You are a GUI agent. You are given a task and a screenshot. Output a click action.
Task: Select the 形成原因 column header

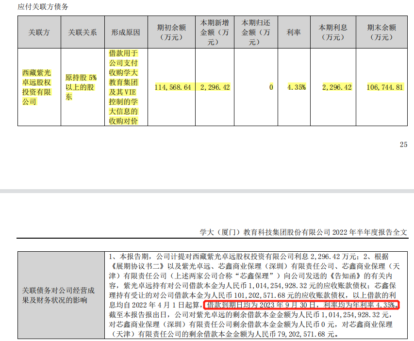point(125,32)
